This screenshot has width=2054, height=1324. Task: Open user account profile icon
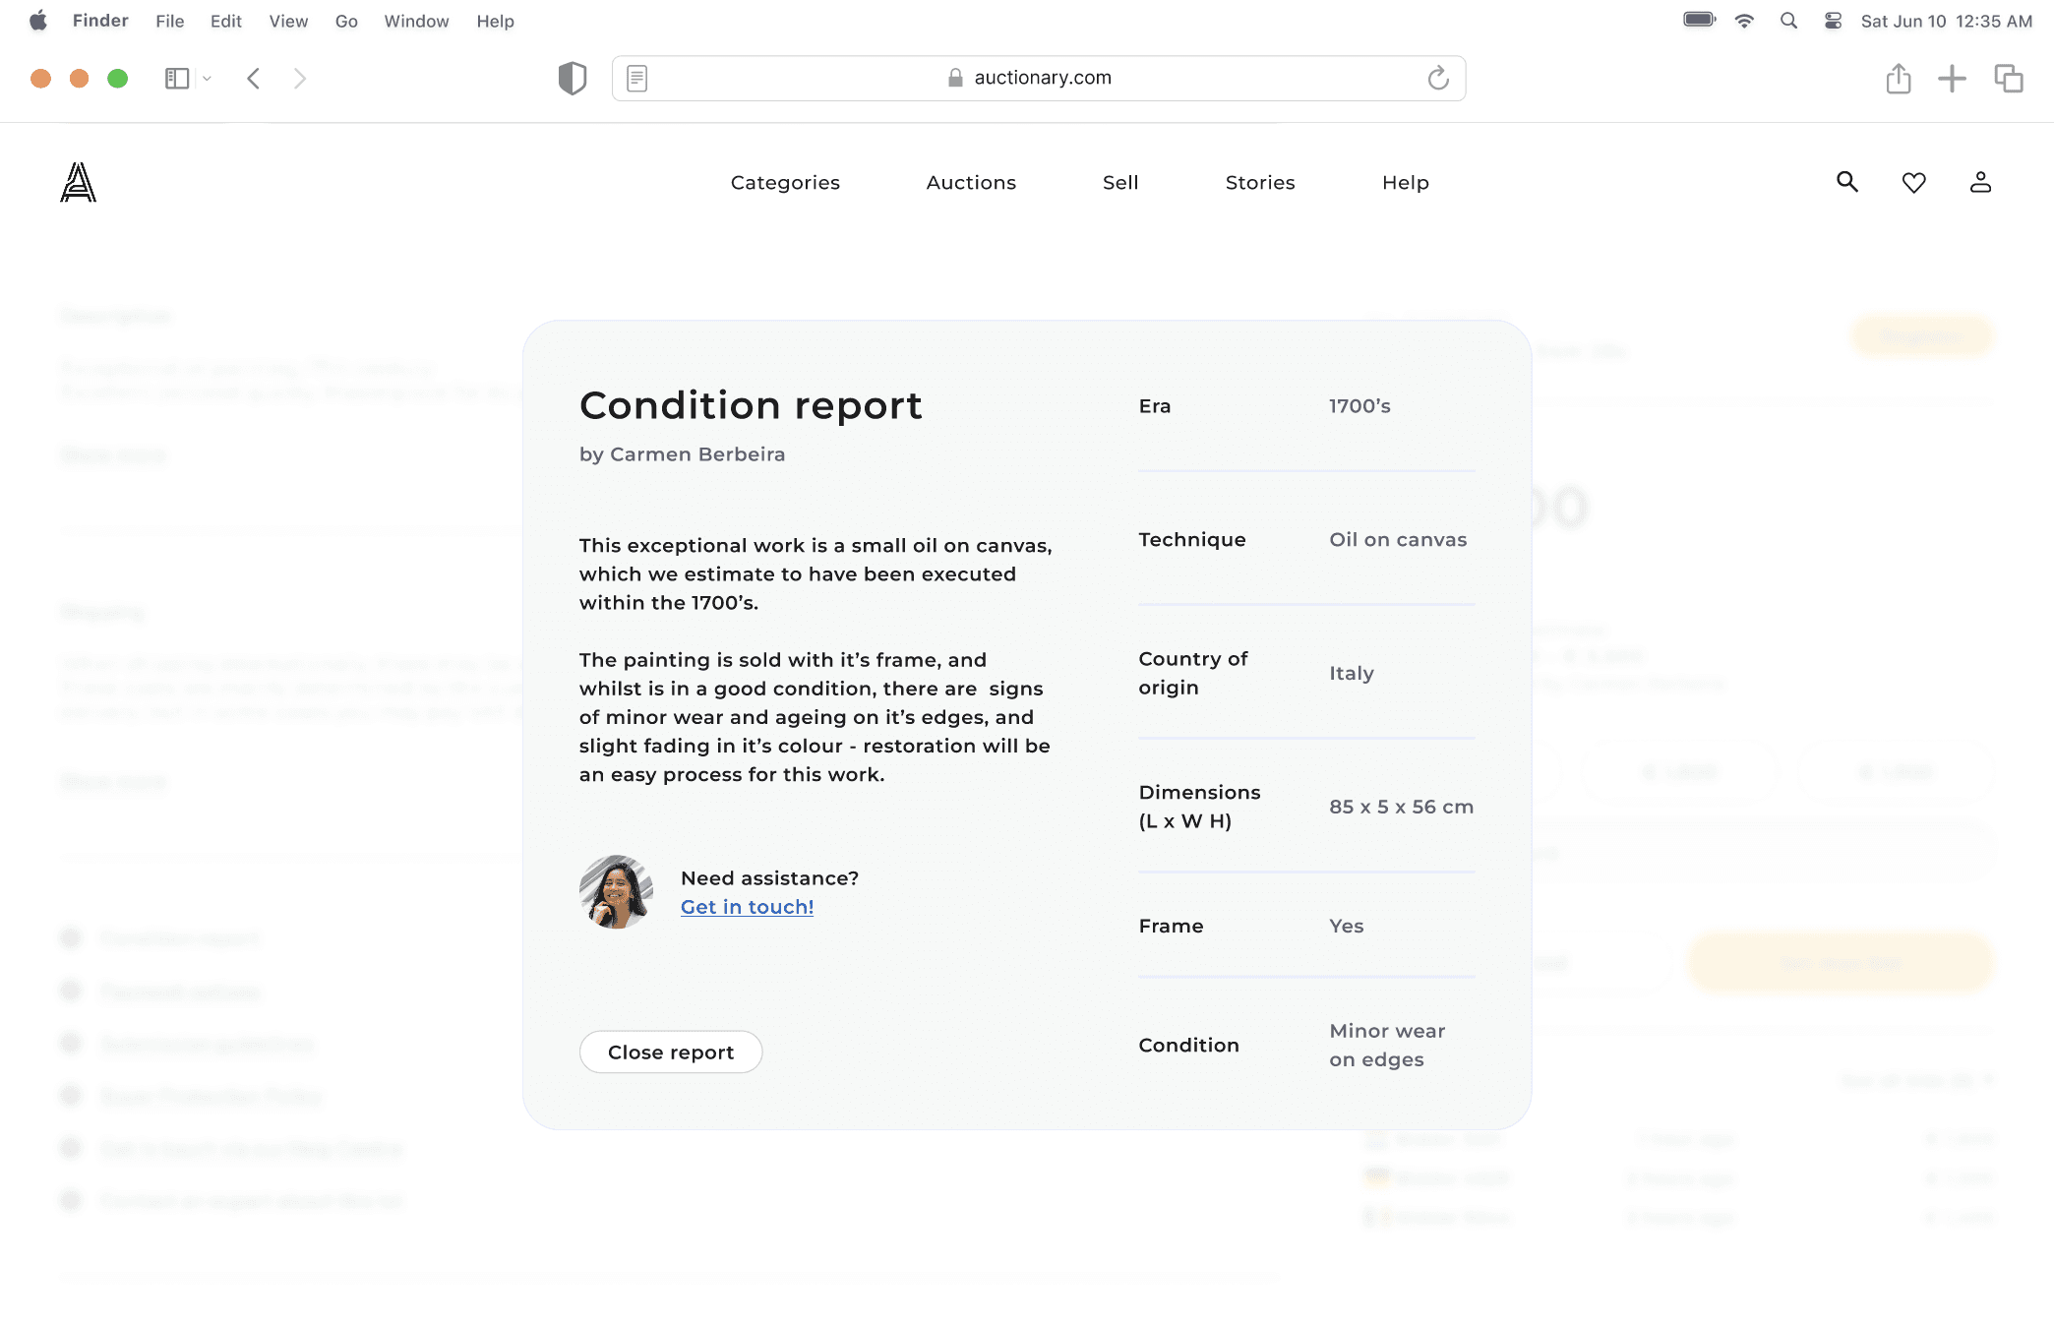click(1980, 182)
